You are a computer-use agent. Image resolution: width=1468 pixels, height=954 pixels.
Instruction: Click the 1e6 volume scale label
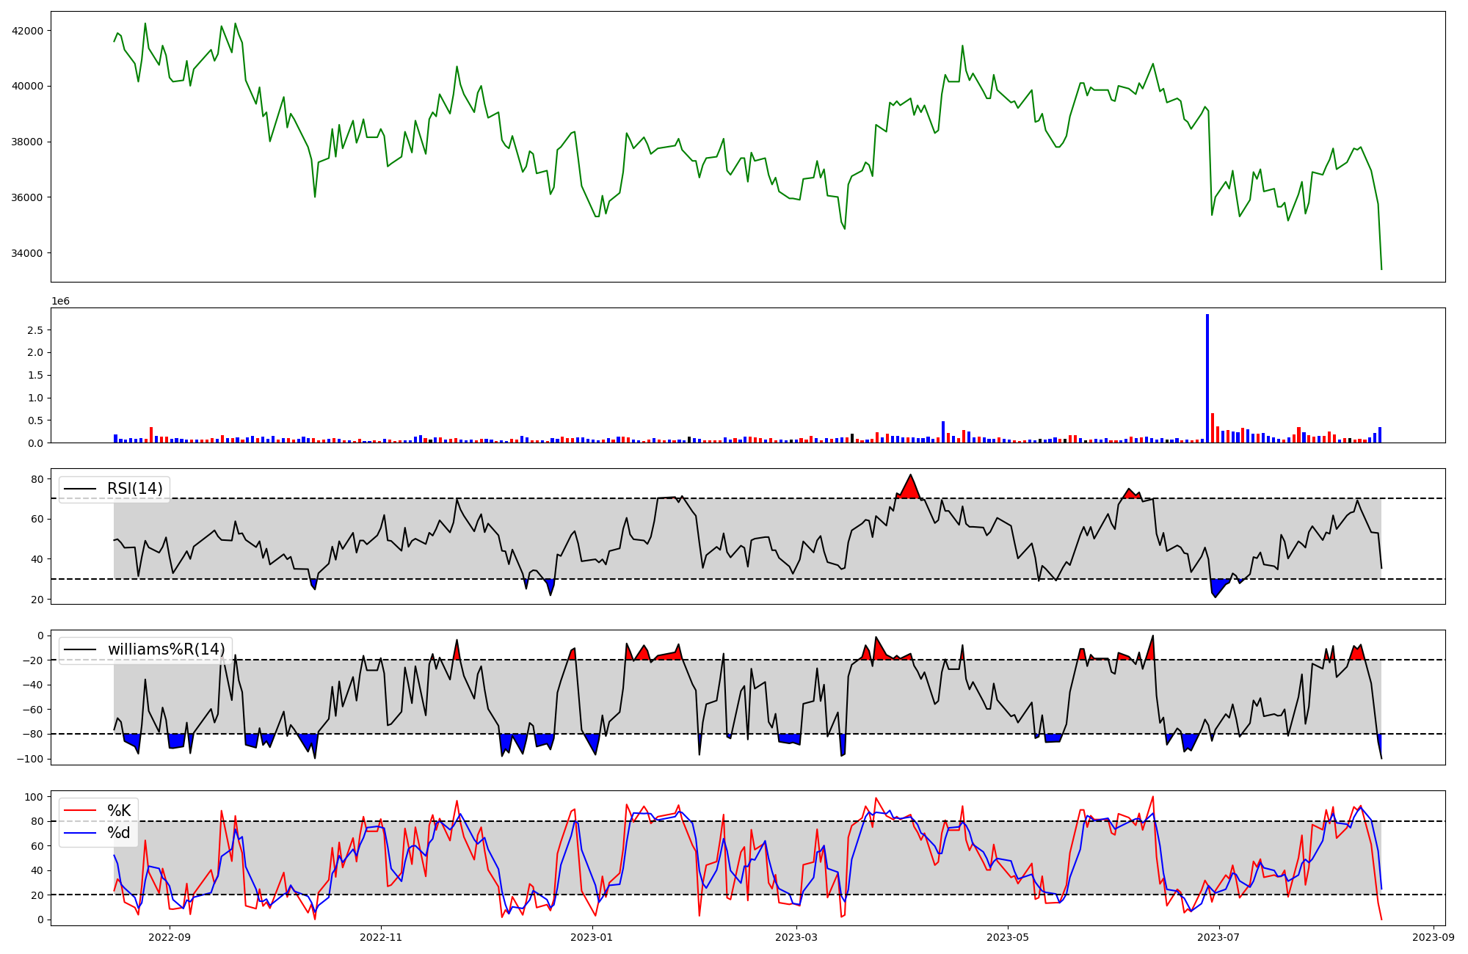click(60, 302)
